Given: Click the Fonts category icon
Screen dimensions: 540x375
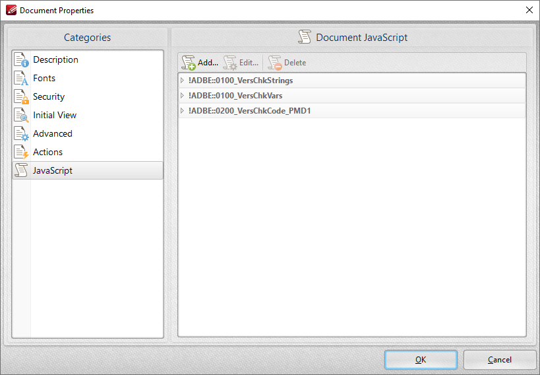Looking at the screenshot, I should [x=21, y=79].
